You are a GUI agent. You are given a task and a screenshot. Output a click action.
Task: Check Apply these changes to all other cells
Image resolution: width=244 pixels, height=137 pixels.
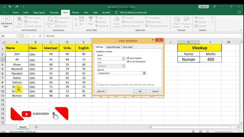pos(97,84)
